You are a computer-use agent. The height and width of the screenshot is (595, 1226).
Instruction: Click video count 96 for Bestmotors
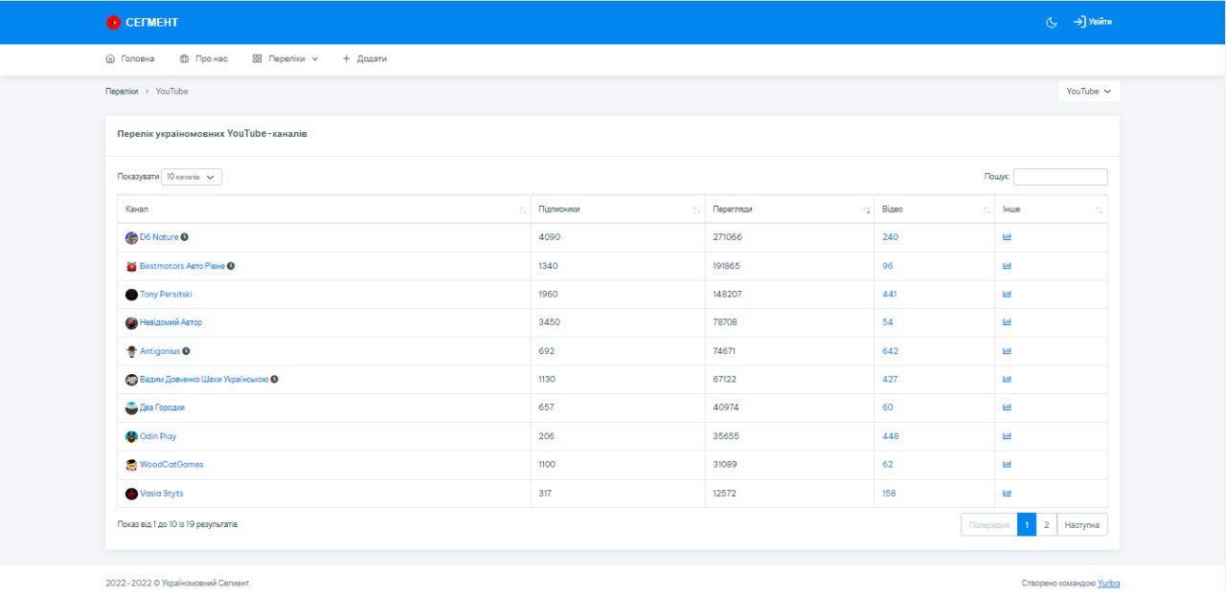tap(888, 266)
